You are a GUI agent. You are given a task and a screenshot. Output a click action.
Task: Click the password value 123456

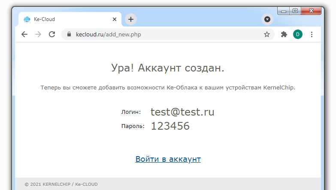click(x=170, y=126)
